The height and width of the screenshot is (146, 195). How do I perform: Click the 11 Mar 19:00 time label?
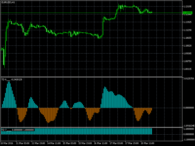pyautogui.click(x=38, y=143)
